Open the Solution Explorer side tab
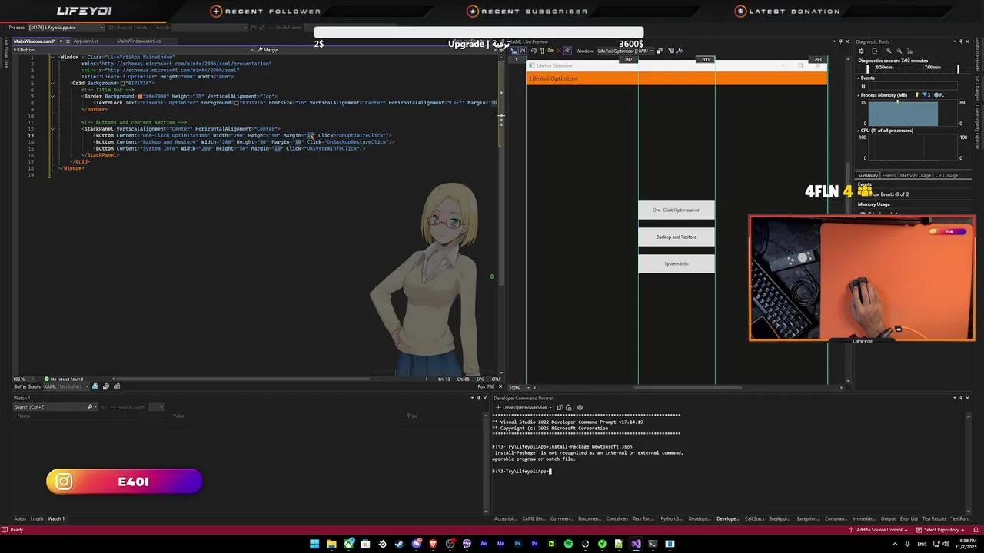Screen dimensions: 984x553 click(978, 55)
